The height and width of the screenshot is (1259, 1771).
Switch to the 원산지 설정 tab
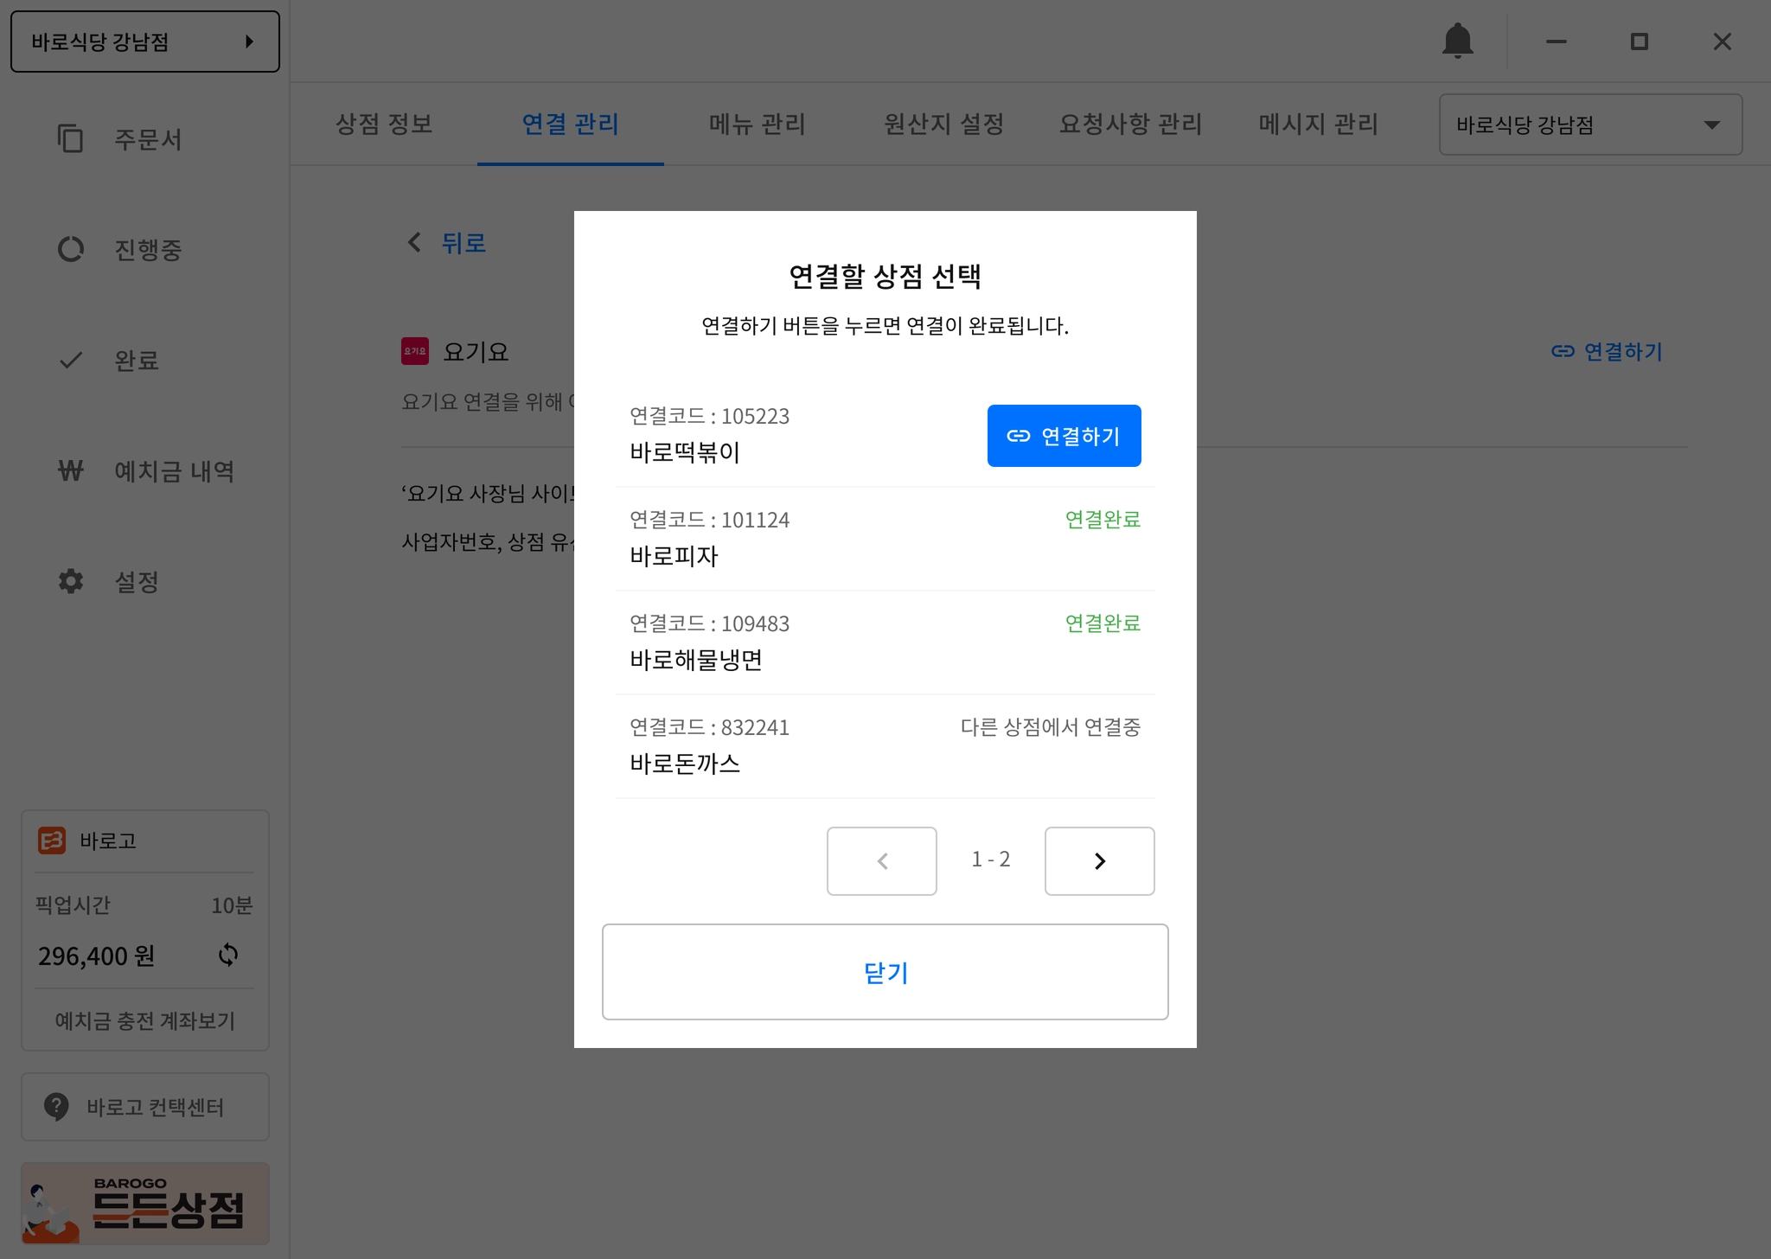[x=943, y=125]
